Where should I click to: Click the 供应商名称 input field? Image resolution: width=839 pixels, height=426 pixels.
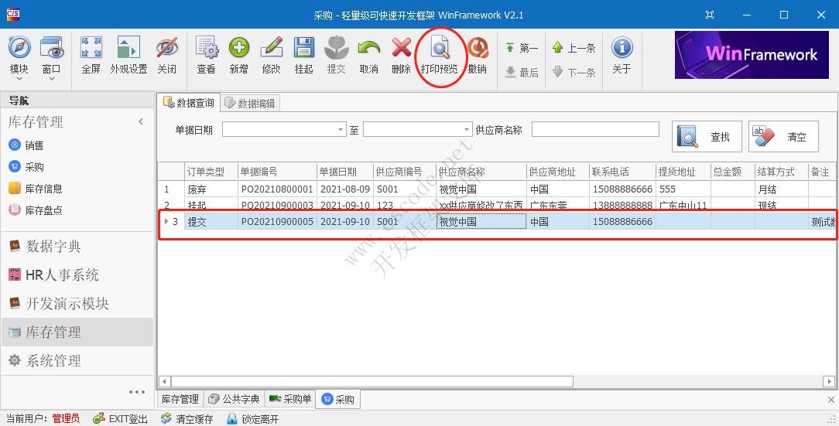click(594, 129)
